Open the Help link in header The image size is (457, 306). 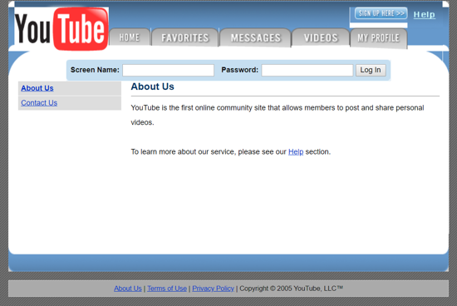[x=424, y=14]
